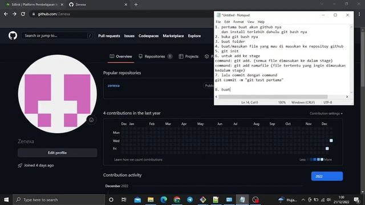Select the 2022 year button
This screenshot has height=205, width=365.
pyautogui.click(x=327, y=176)
